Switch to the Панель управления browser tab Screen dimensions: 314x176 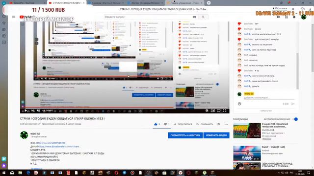click(x=184, y=3)
